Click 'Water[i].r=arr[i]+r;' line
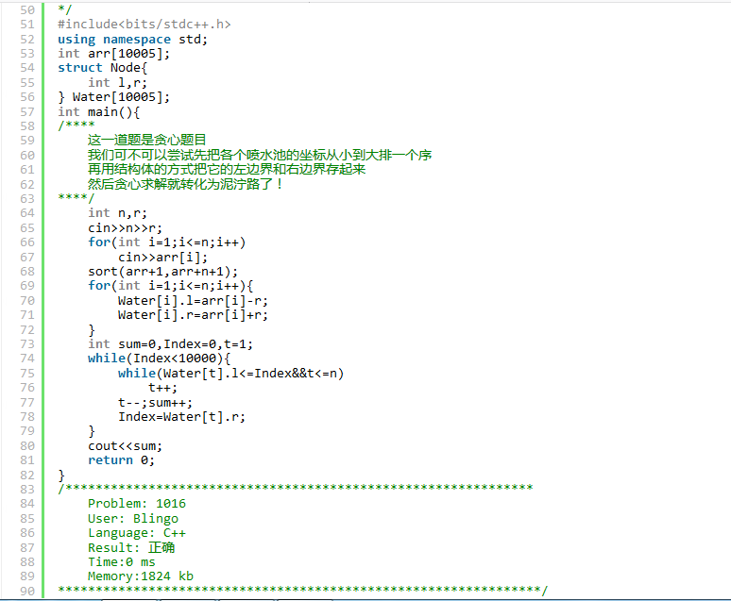 [x=193, y=315]
